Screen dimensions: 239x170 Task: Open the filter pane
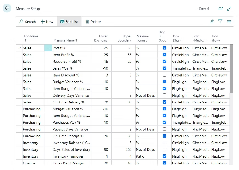pyautogui.click(x=220, y=22)
